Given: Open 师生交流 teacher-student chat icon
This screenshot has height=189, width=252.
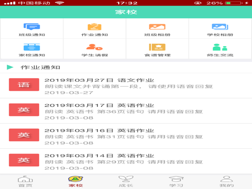Looking at the screenshot, I should point(220,47).
